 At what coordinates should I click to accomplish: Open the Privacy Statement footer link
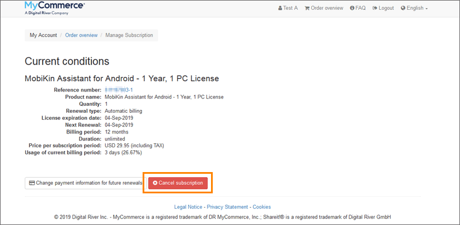tap(227, 207)
